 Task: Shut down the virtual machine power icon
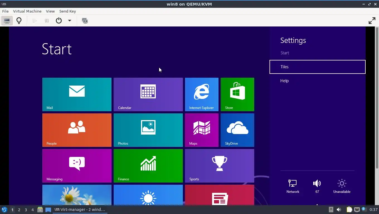tap(59, 21)
